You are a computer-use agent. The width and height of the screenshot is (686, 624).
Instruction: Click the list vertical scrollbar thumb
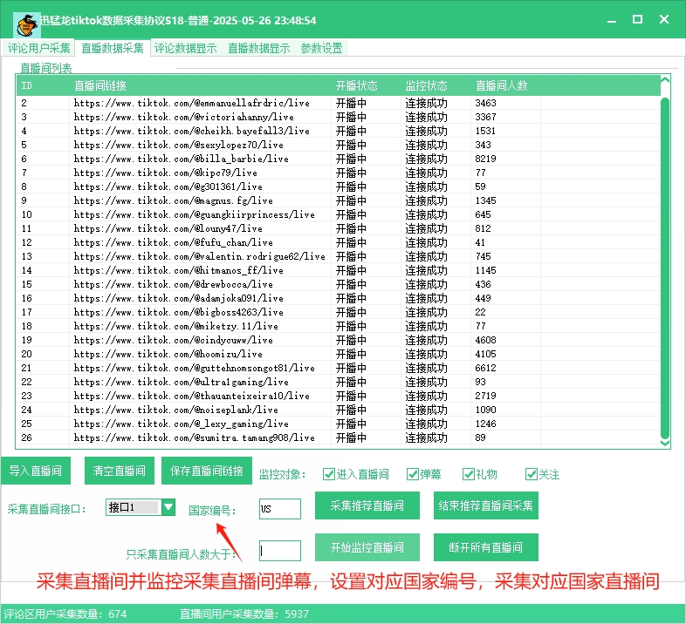pos(665,268)
